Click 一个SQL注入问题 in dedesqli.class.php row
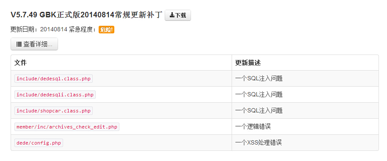The width and height of the screenshot is (387, 161). 259,95
